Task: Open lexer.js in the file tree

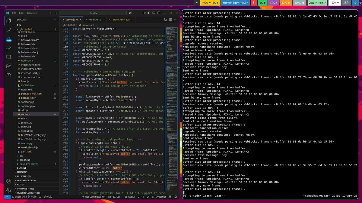Action: pos(36,81)
